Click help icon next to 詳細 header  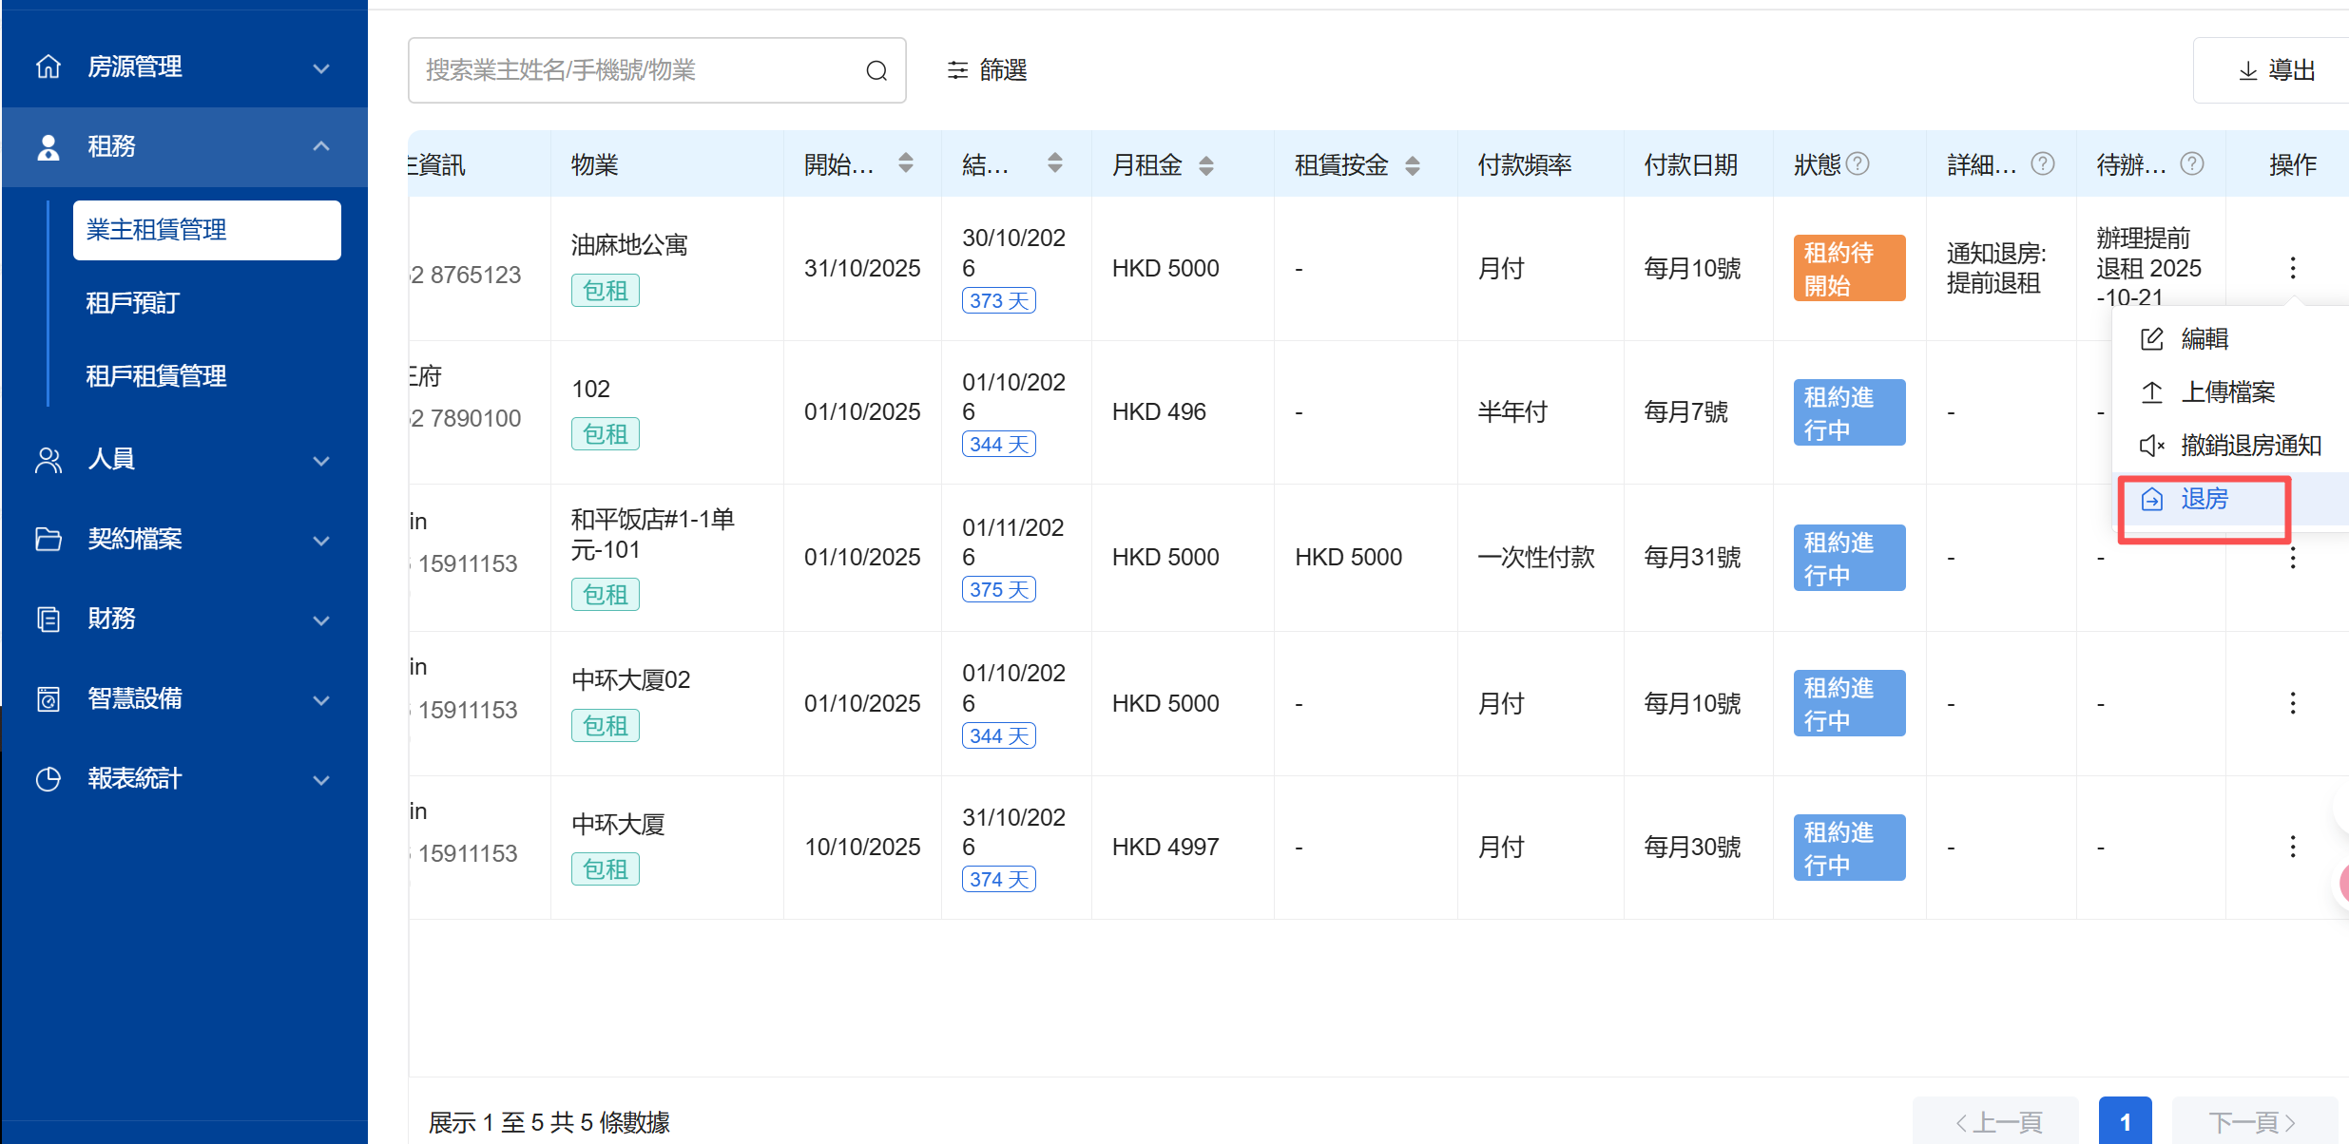pos(2042,164)
